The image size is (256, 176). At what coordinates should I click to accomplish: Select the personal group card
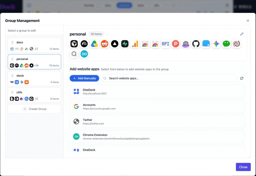click(x=34, y=62)
